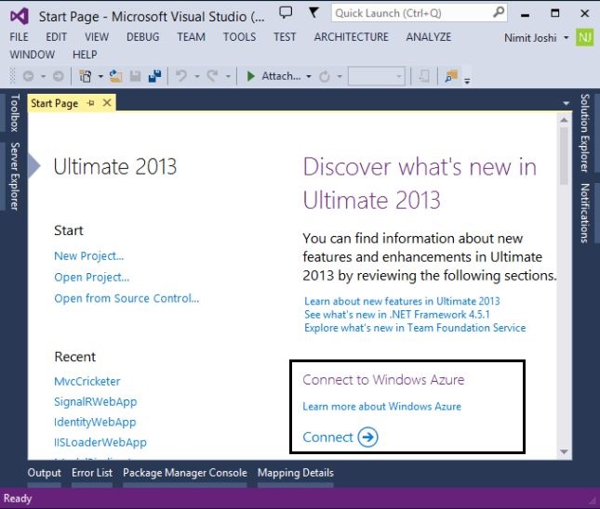Open toolbar overflow options arrow
Image resolution: width=600 pixels, height=509 pixels.
point(467,80)
